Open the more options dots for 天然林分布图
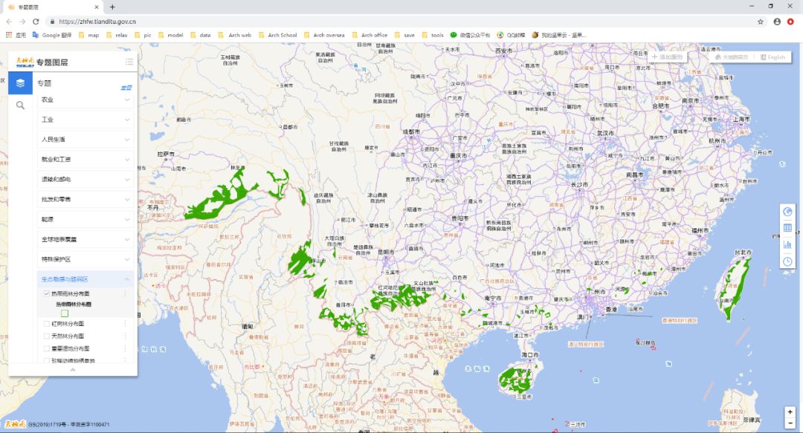 [x=126, y=336]
